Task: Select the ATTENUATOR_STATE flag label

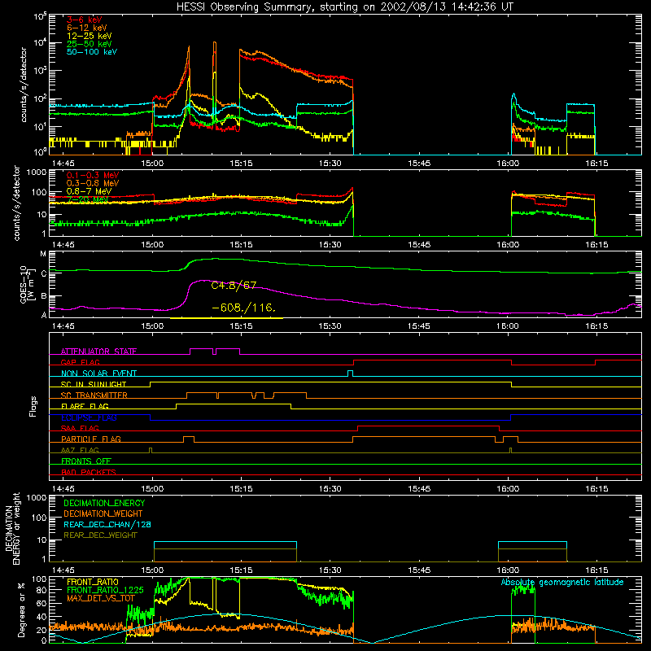Action: [x=98, y=352]
